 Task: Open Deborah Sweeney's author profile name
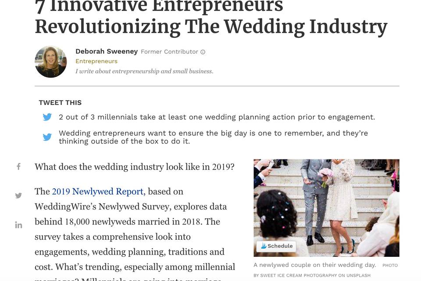pos(107,51)
